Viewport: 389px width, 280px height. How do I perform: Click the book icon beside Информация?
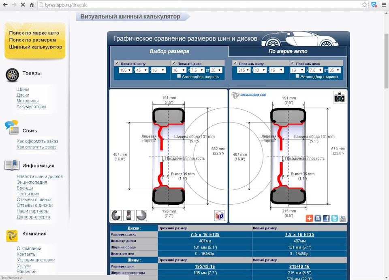[x=12, y=165]
